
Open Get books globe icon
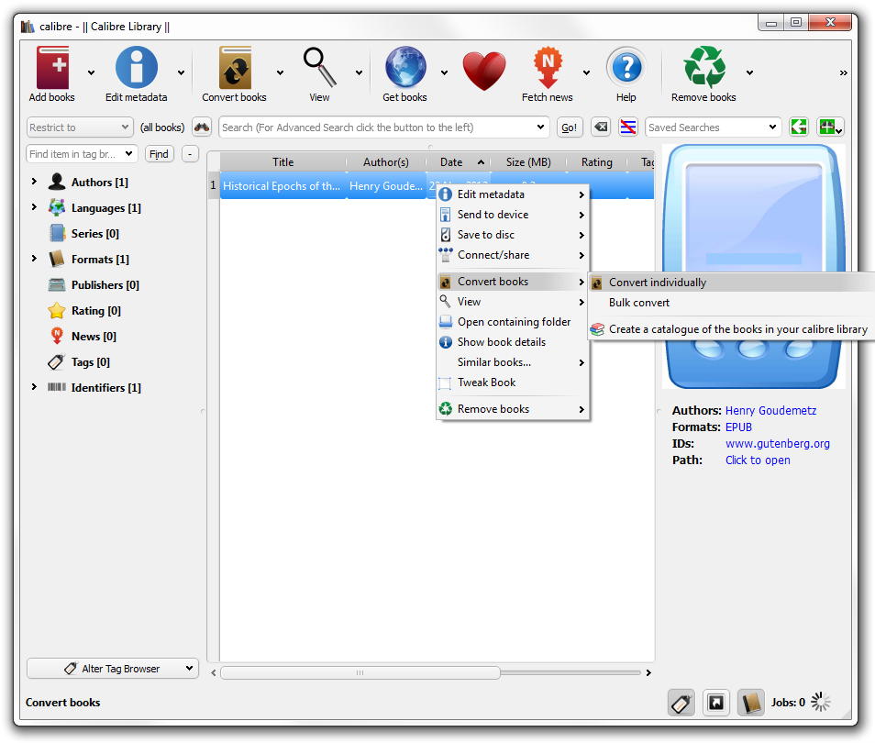405,68
